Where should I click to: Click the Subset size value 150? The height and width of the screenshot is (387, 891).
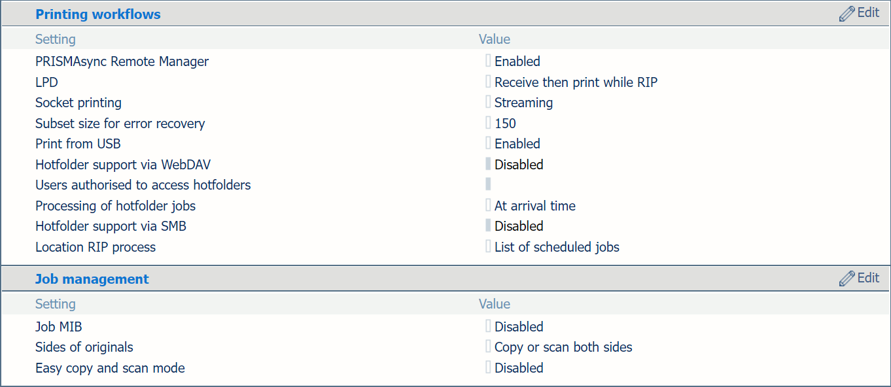pyautogui.click(x=505, y=124)
